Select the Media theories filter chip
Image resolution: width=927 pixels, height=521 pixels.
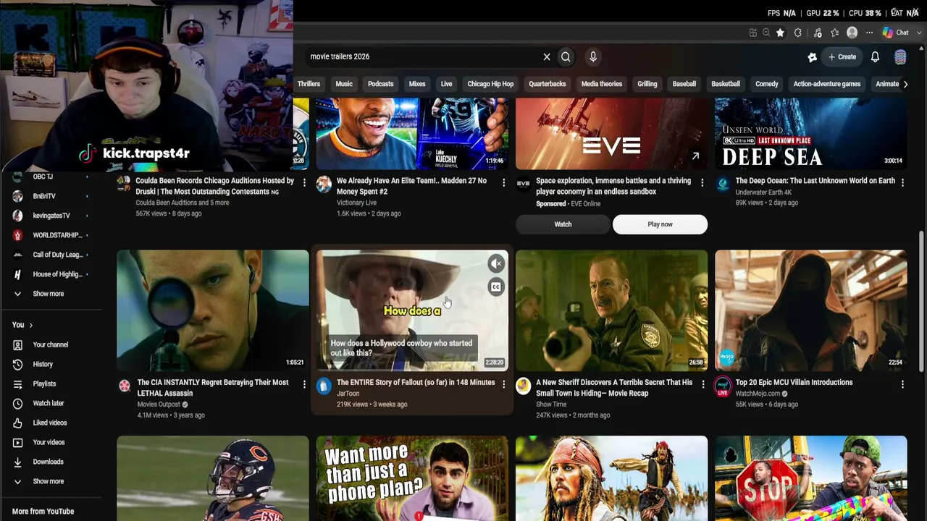click(x=602, y=84)
